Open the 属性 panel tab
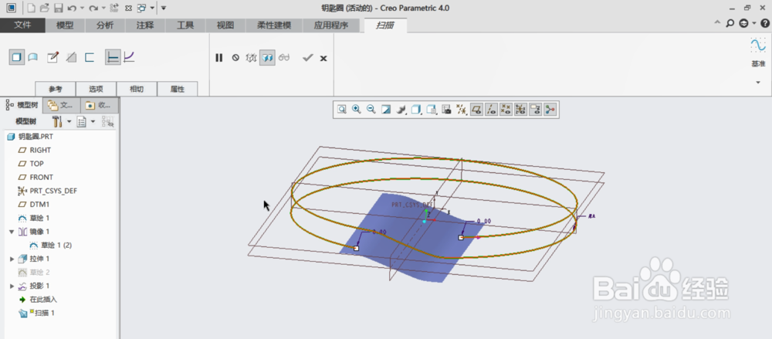This screenshot has height=339, width=772. pos(178,89)
